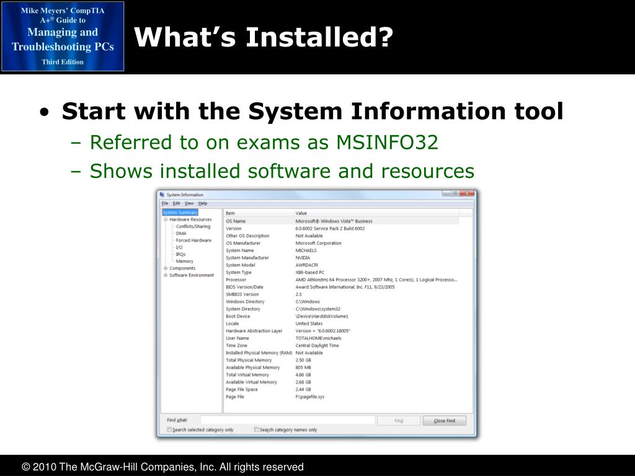Viewport: 635px width, 476px height.
Task: Click the System Information title bar icon
Action: point(162,195)
